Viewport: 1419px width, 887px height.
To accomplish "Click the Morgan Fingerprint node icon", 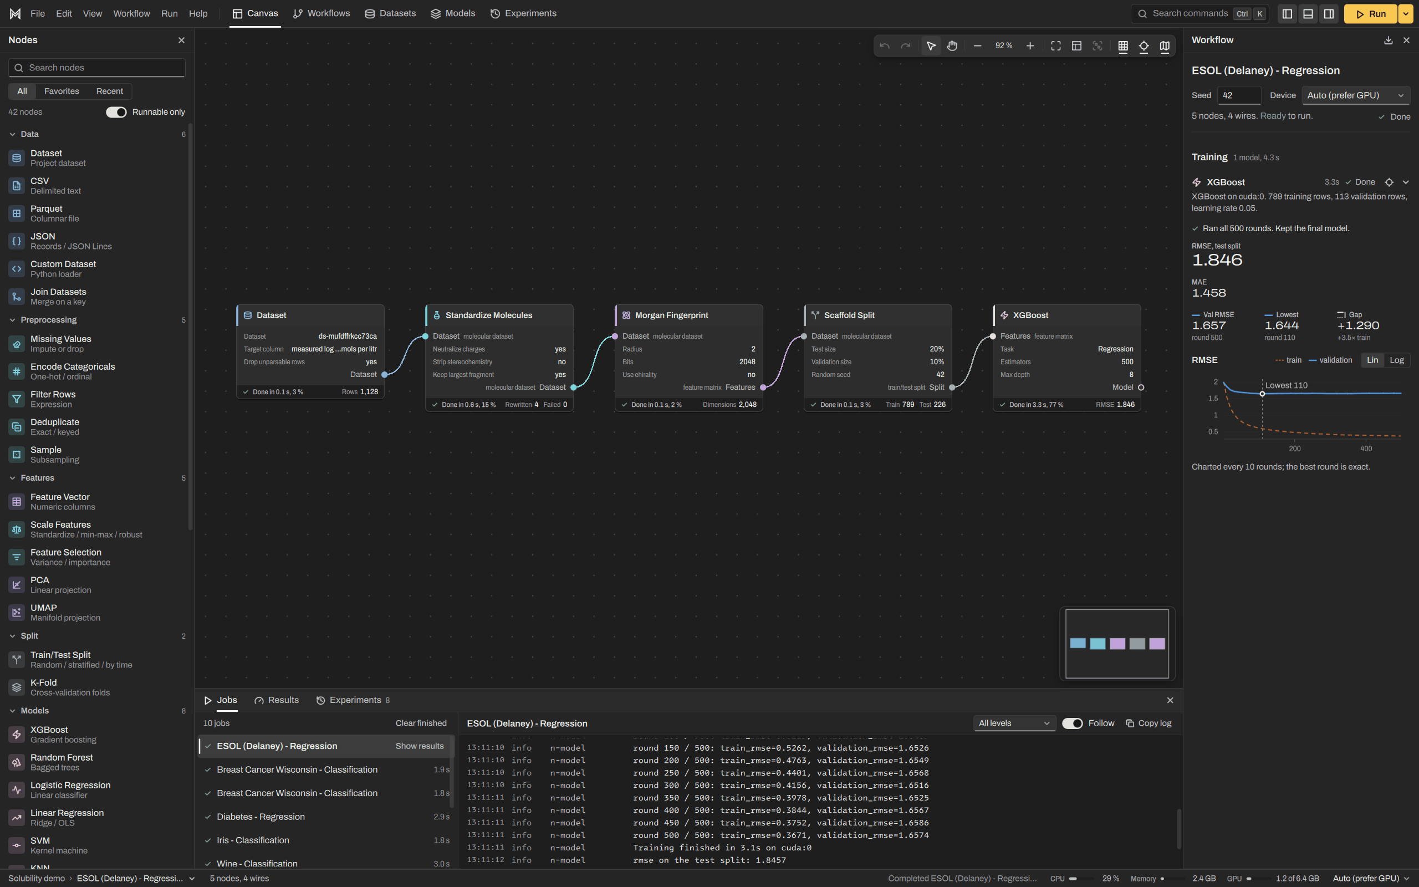I will point(626,315).
